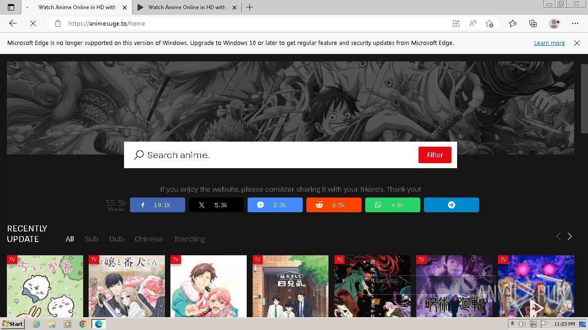Open Edge Settings and more menu
This screenshot has height=330, width=588.
[575, 23]
